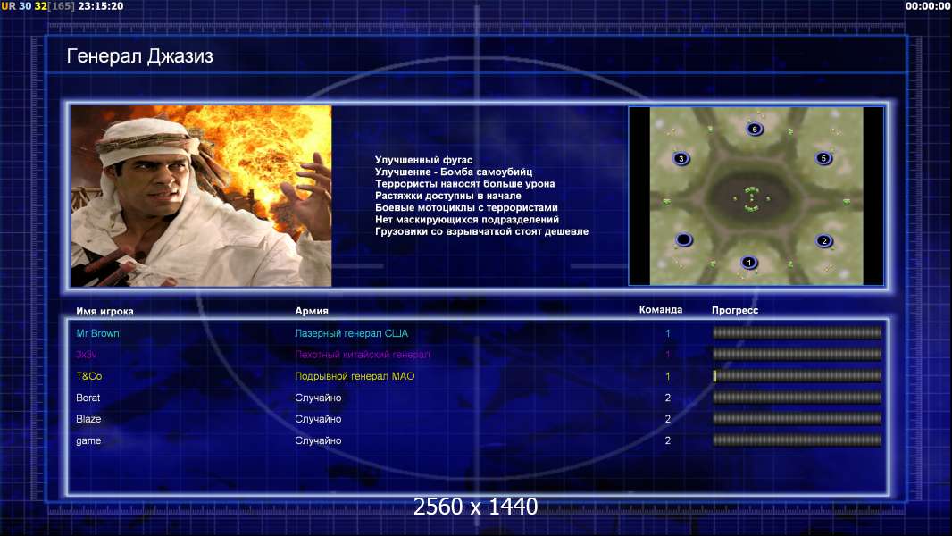The width and height of the screenshot is (952, 536).
Task: Click start position 1 on the map
Action: pyautogui.click(x=748, y=263)
